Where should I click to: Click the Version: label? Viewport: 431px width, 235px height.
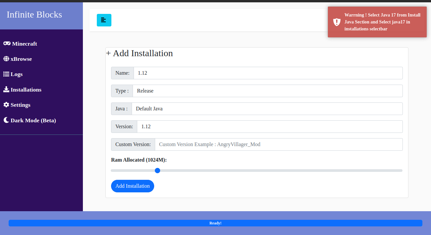(x=124, y=127)
